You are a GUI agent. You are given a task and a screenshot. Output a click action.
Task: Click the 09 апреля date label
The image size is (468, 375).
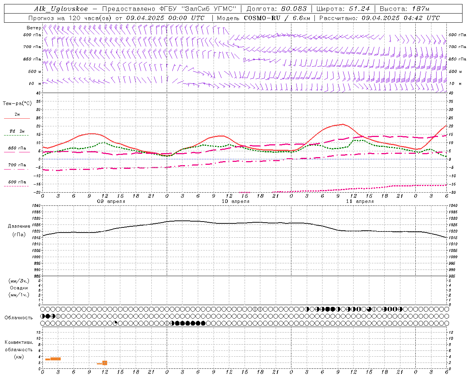[x=111, y=201]
